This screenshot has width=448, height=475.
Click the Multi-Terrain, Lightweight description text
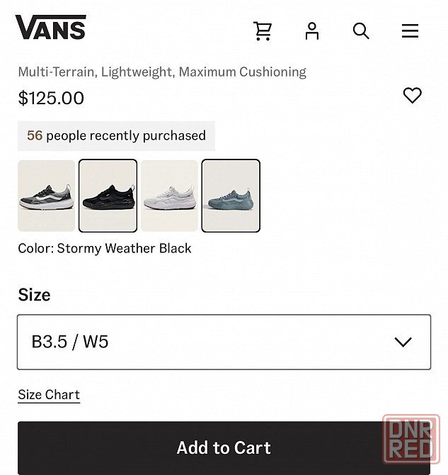(162, 72)
